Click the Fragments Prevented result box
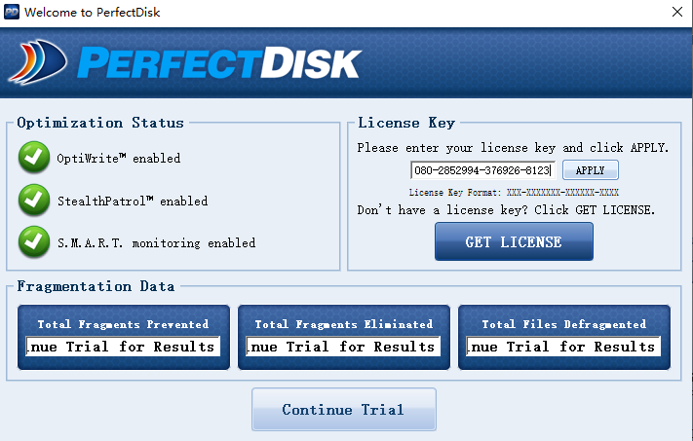 [x=124, y=347]
